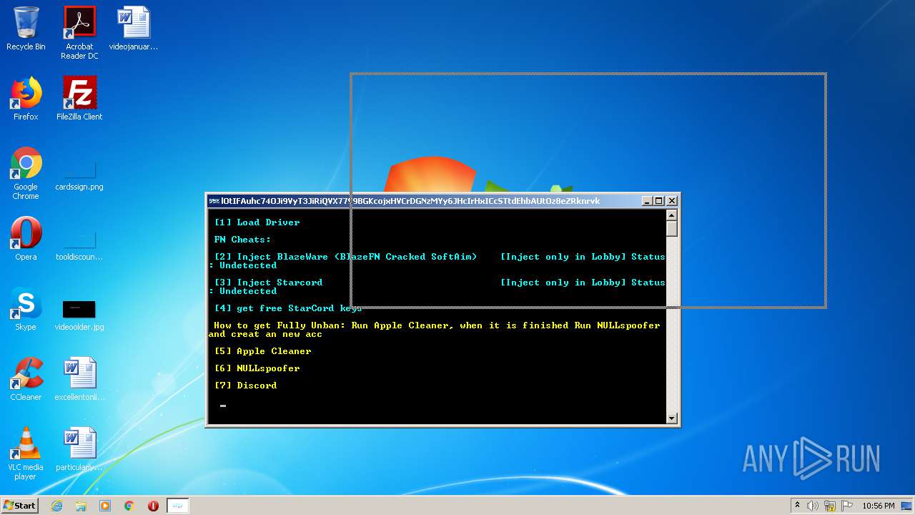The image size is (915, 515).
Task: Open the console window system menu icon
Action: pos(214,201)
